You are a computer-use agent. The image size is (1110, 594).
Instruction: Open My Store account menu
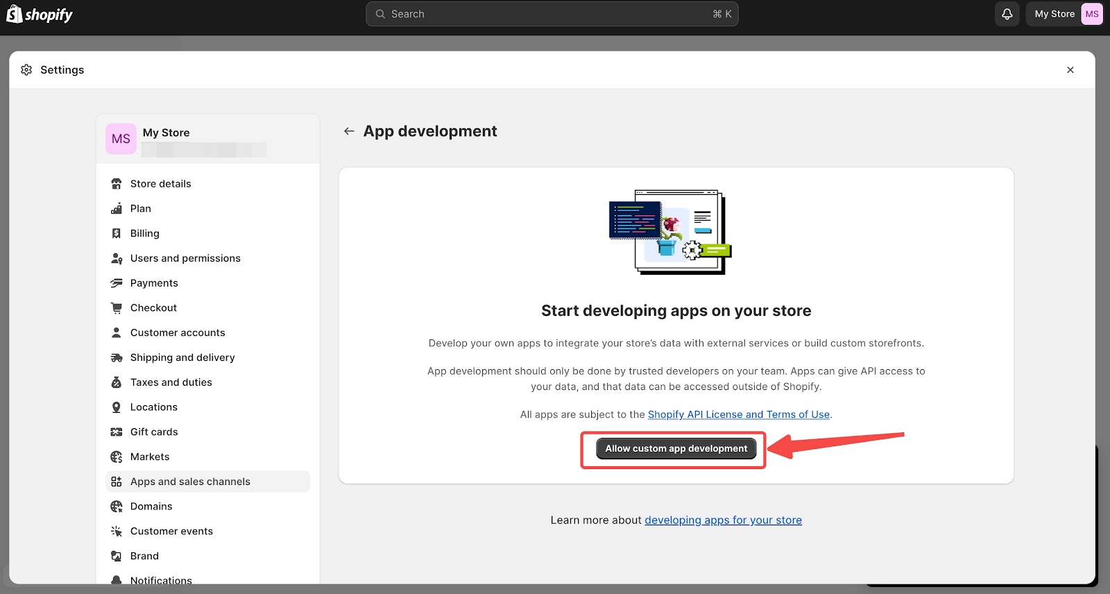[1065, 14]
